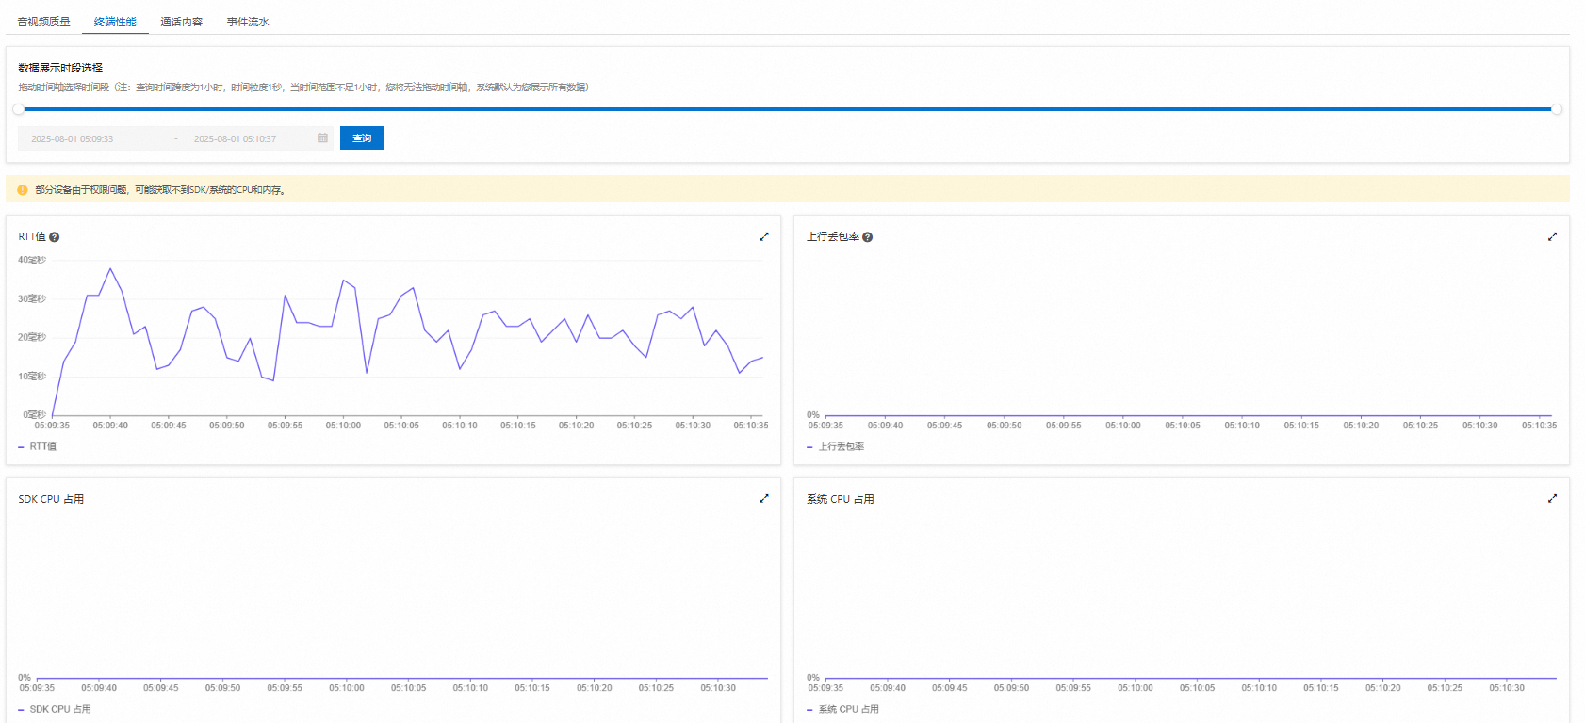The width and height of the screenshot is (1585, 723).
Task: Click the 40毫秒 y-axis label in RTT chart
Action: pos(32,260)
